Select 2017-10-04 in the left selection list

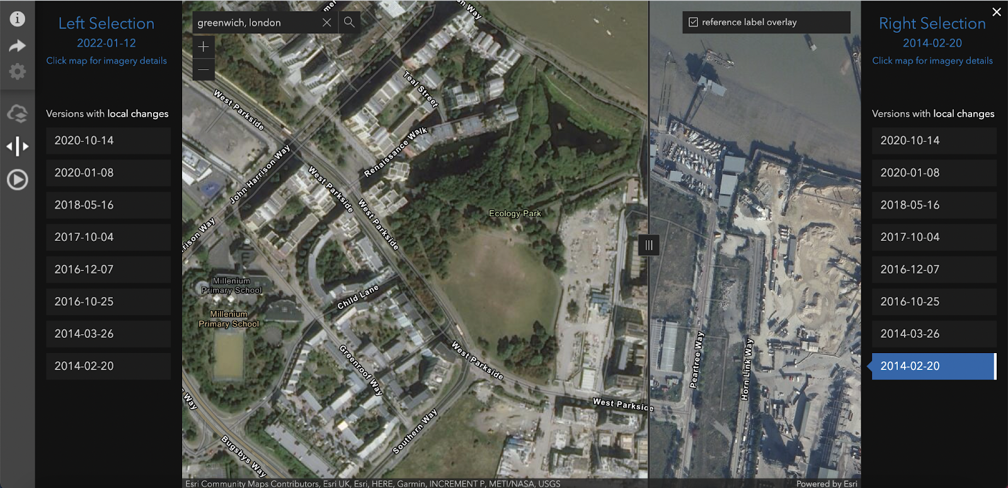point(108,237)
